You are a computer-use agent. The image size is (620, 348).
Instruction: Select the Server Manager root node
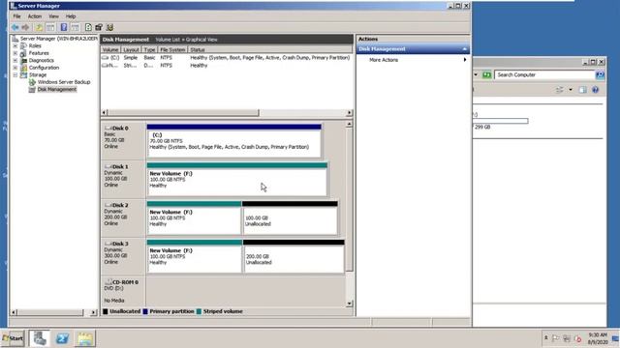(x=58, y=39)
